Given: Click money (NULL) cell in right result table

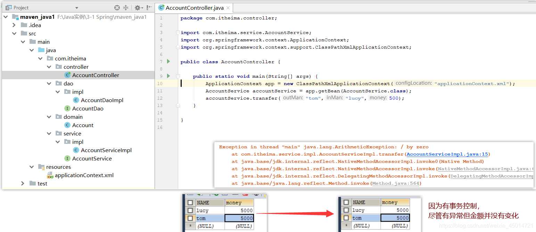Looking at the screenshot, I should coord(395,225).
